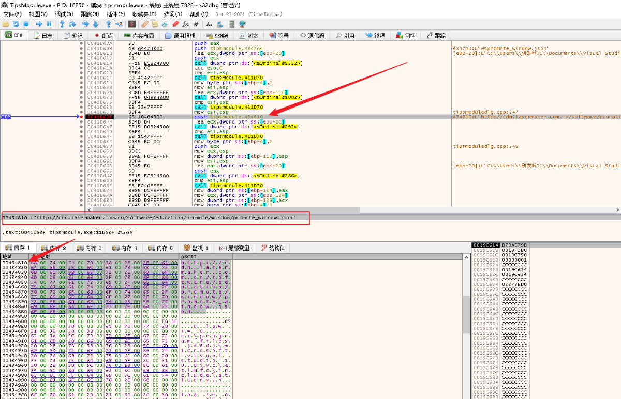Toggle breakpoint at address 0041D63F
621x399 pixels.
click(82, 117)
